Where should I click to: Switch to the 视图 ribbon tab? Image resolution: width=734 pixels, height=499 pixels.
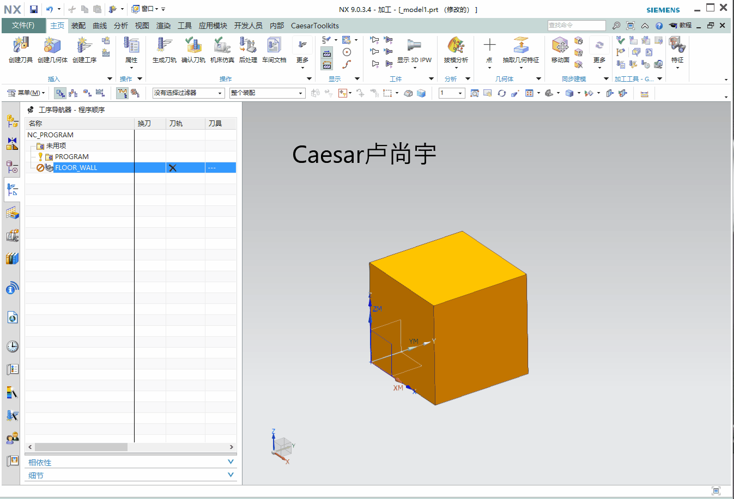(142, 26)
